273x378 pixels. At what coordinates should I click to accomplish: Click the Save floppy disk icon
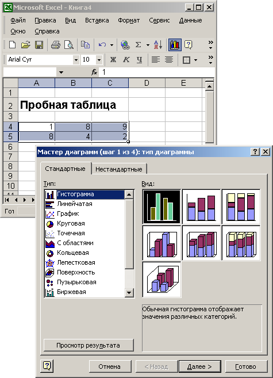click(x=39, y=45)
